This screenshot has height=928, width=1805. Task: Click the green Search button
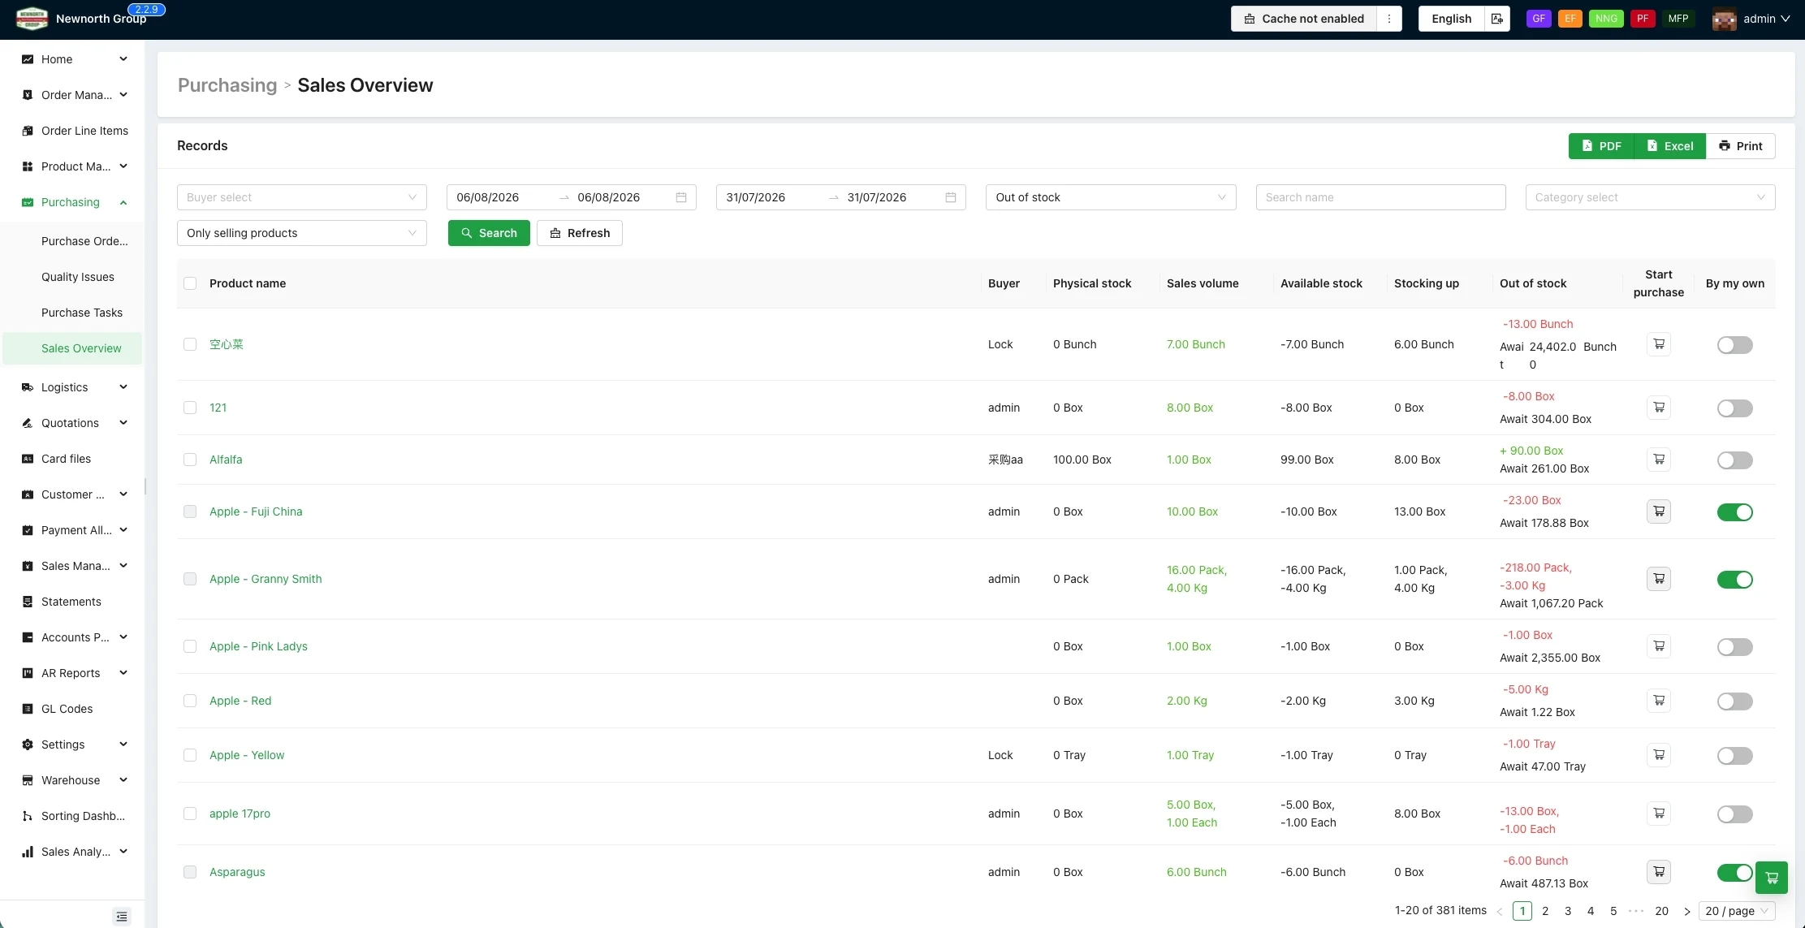(489, 233)
